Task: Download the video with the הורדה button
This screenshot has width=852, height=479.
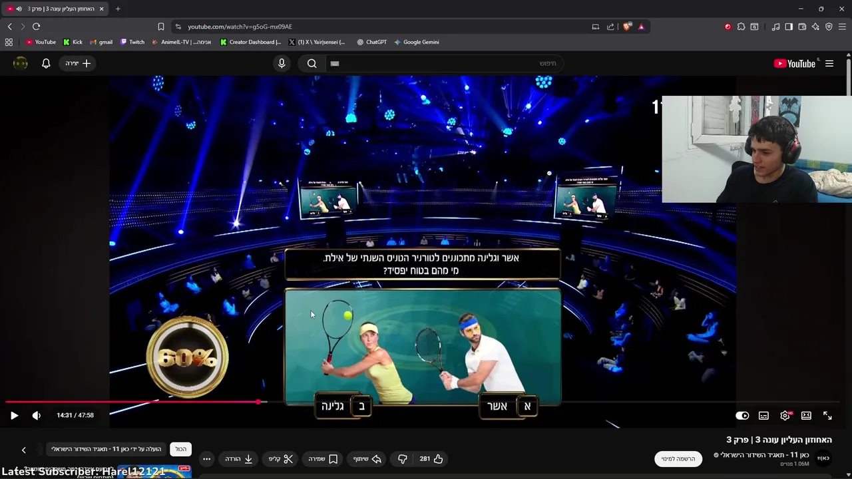Action: [238, 458]
